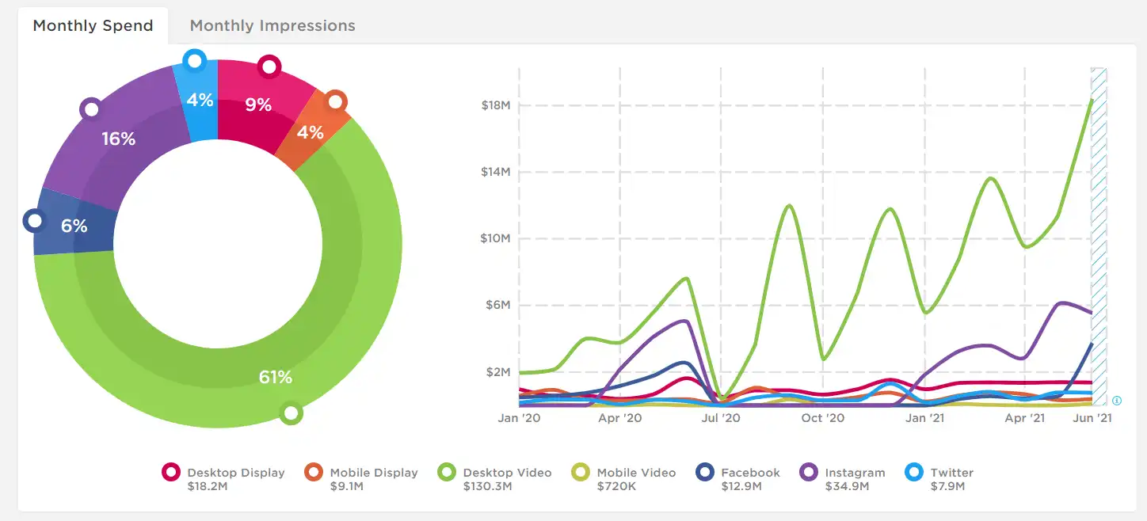Toggle the Desktop Display legend marker
1147x521 pixels.
[x=172, y=473]
